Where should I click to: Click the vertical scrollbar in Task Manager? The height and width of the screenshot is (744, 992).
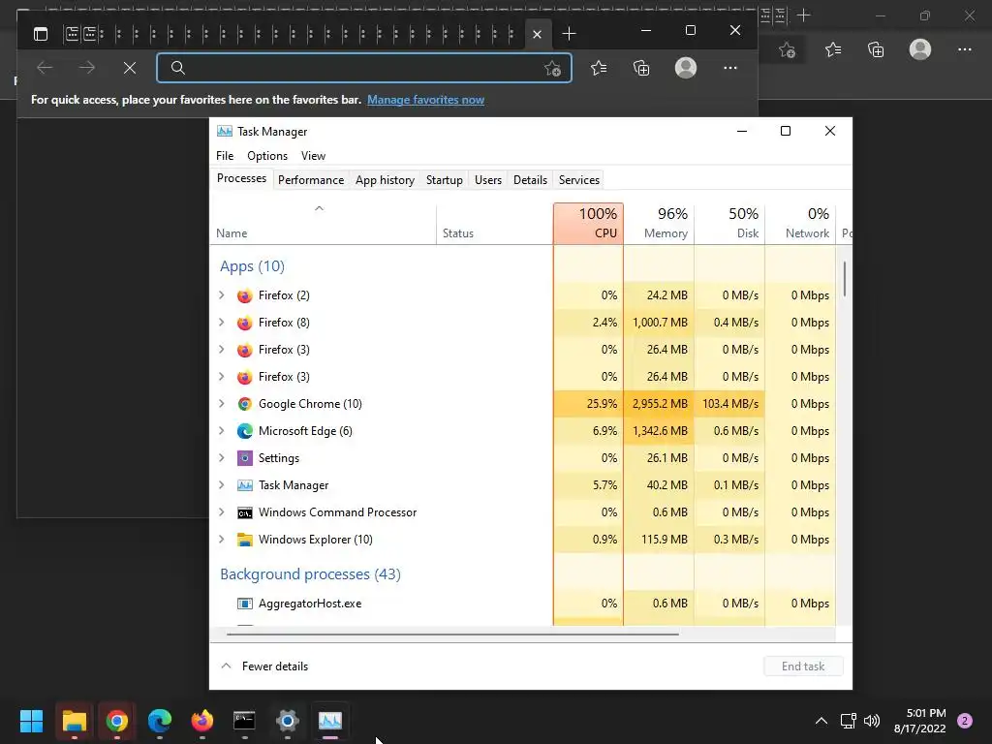point(845,278)
